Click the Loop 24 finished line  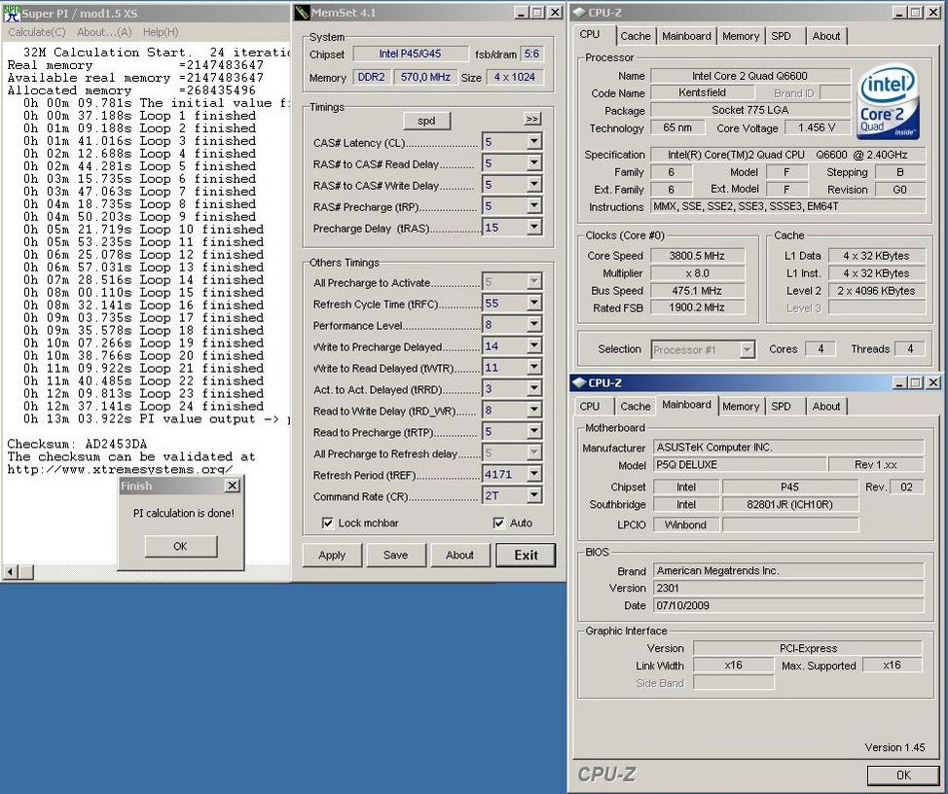click(143, 406)
